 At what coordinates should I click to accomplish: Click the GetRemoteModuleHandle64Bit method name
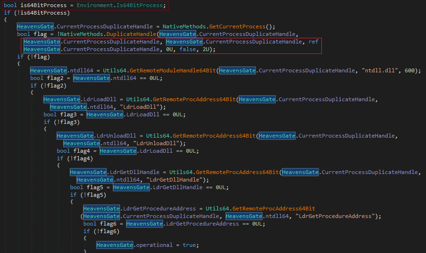click(182, 70)
